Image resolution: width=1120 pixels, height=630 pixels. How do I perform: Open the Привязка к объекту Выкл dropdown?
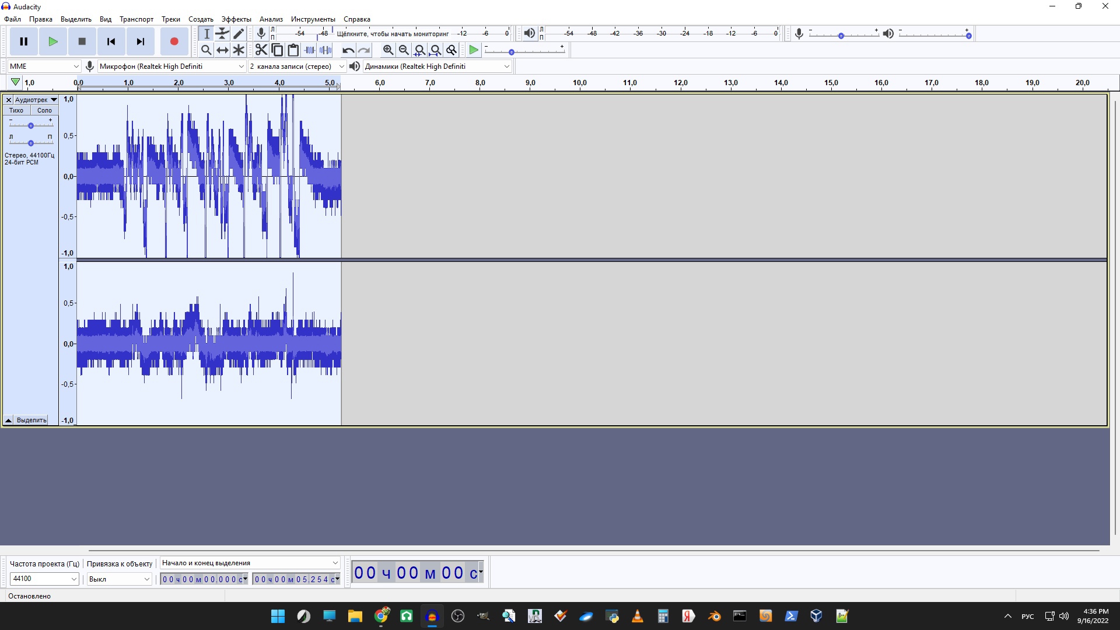pos(120,579)
